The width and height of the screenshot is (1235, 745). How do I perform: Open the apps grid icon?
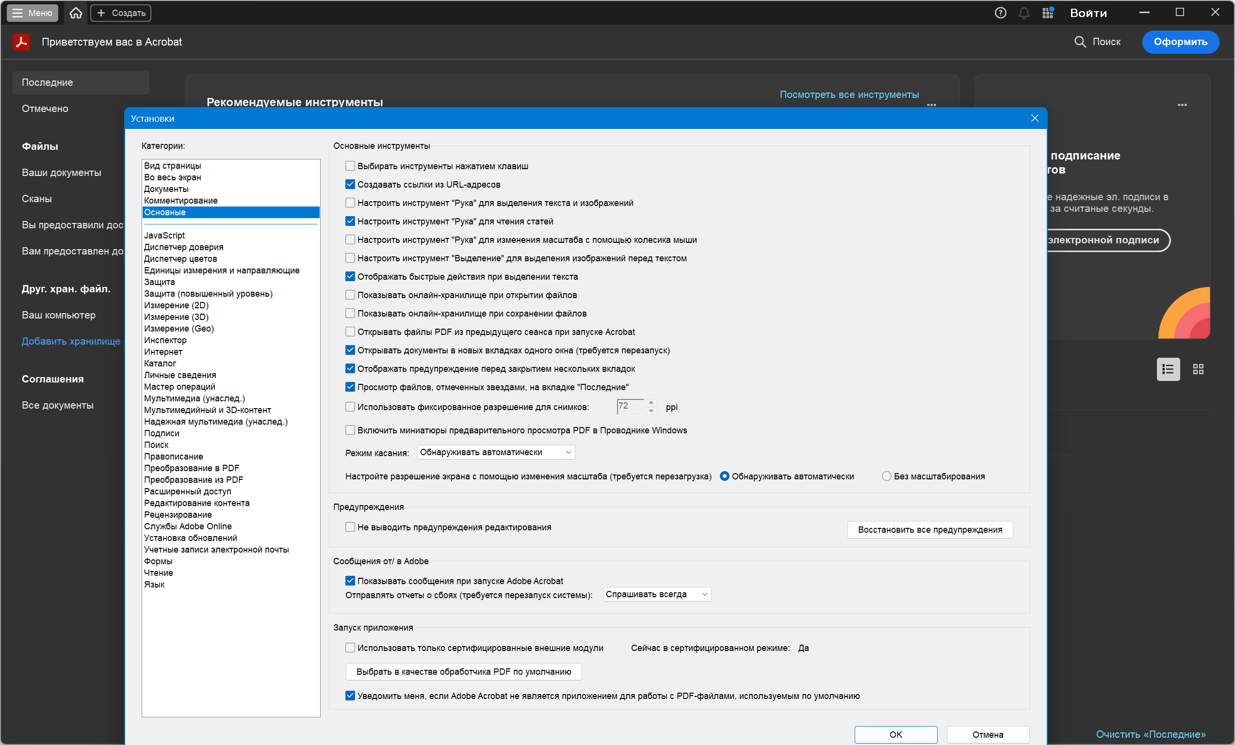[x=1047, y=13]
